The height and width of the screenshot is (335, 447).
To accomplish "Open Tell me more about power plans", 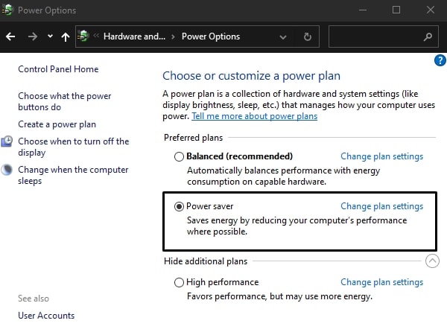I will (x=254, y=116).
